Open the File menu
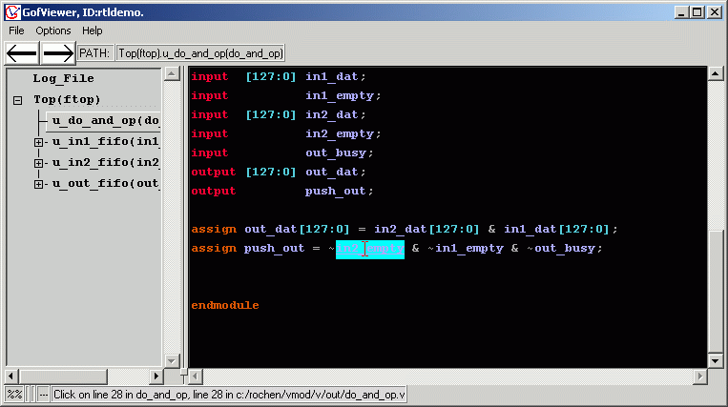This screenshot has width=728, height=407. 16,31
